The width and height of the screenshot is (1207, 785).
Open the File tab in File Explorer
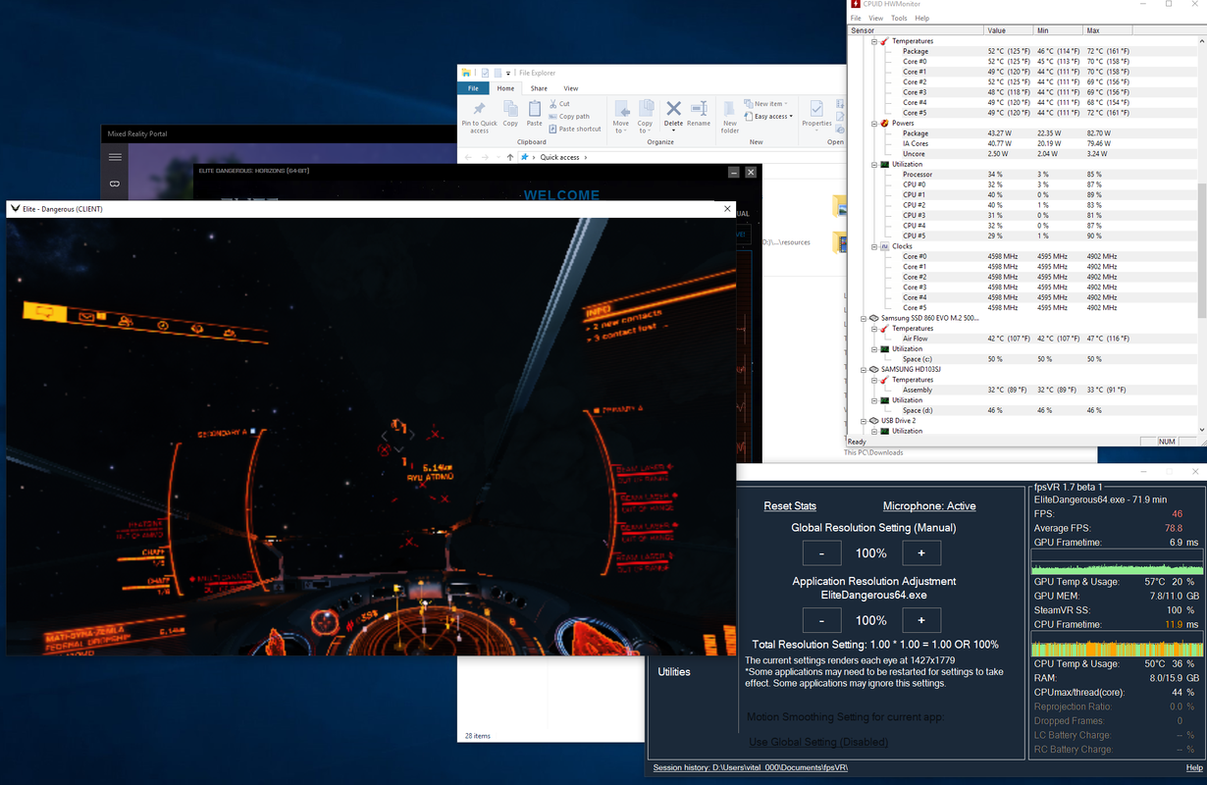coord(473,88)
